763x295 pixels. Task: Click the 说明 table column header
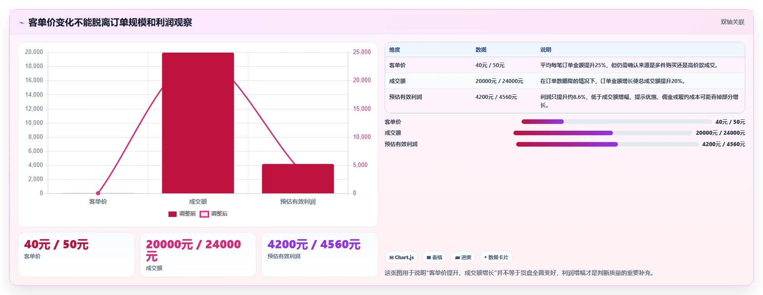[546, 50]
